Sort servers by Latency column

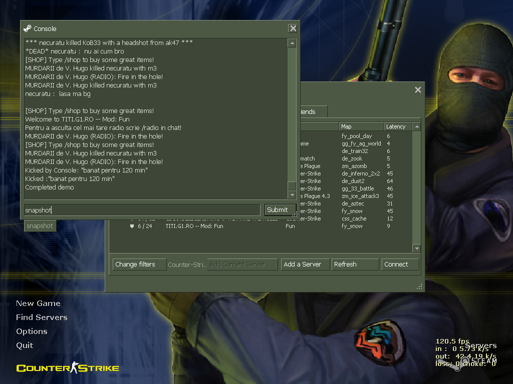(398, 126)
